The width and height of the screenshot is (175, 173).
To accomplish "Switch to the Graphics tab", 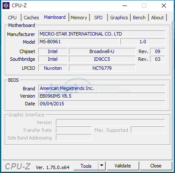I will (x=119, y=18).
